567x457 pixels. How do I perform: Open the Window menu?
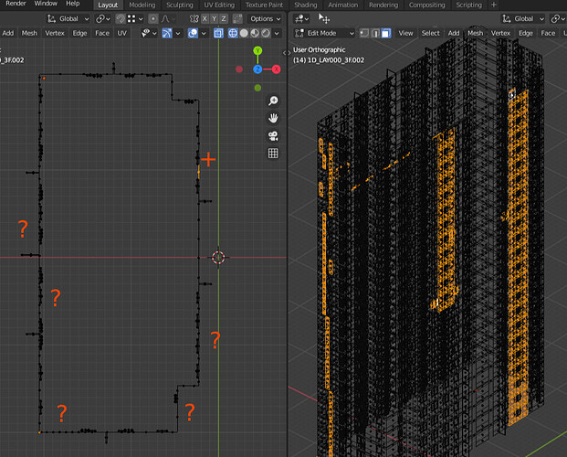click(x=46, y=4)
